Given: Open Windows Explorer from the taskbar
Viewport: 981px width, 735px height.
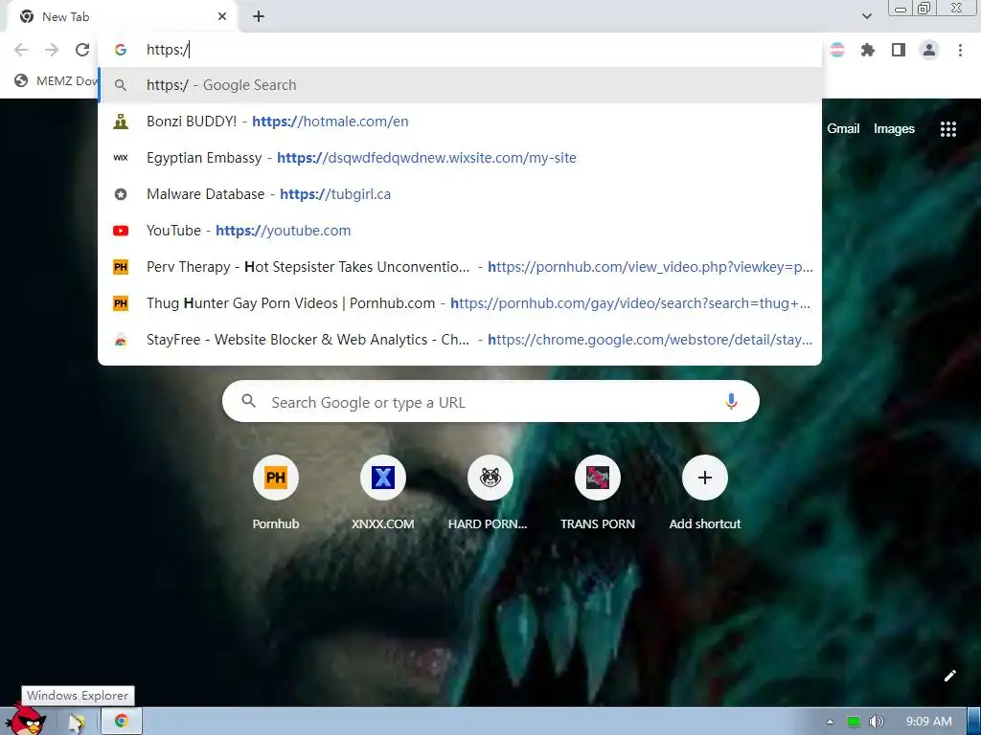Looking at the screenshot, I should click(x=77, y=722).
